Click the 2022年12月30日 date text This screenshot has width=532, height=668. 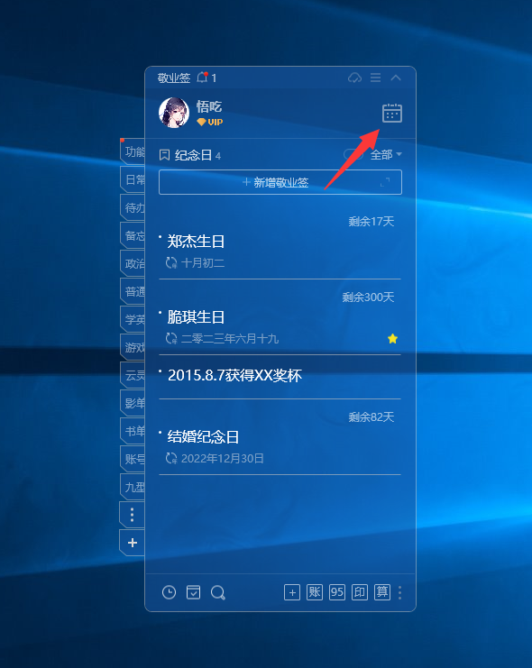click(x=223, y=458)
